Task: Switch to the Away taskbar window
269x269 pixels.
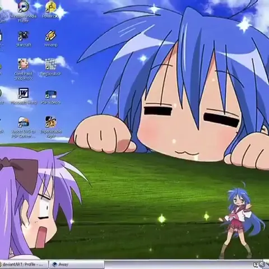Action: 77,265
